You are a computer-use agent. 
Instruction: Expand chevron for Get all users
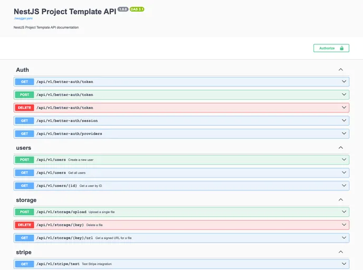pos(344,172)
